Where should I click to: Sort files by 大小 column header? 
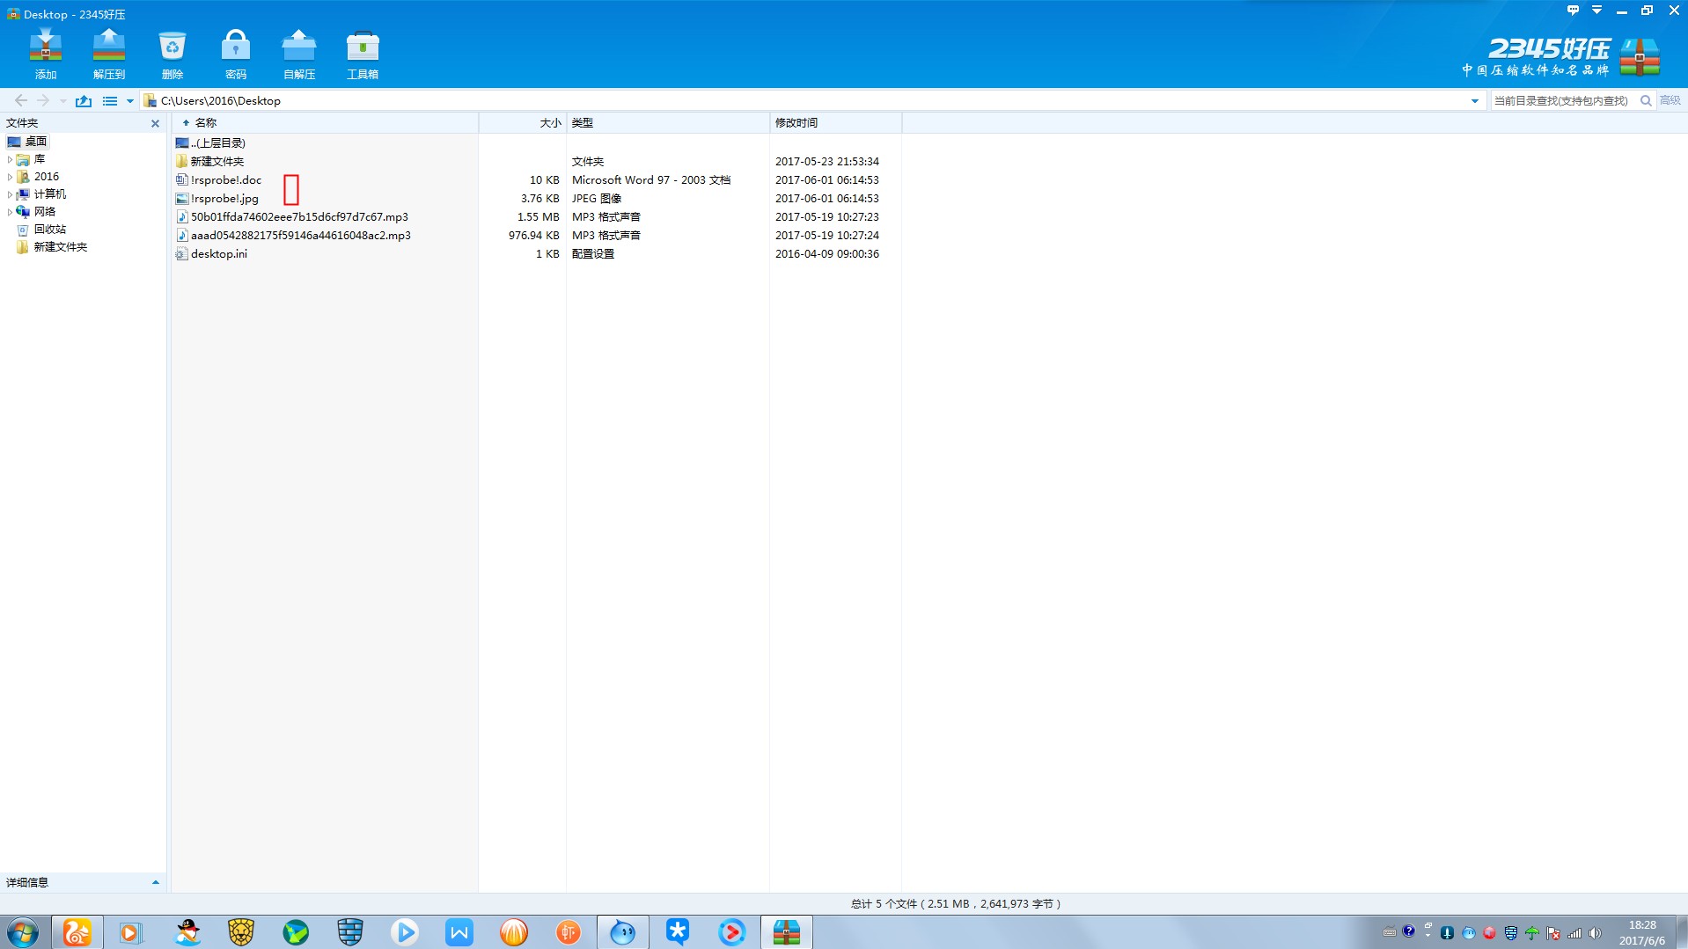tap(549, 123)
